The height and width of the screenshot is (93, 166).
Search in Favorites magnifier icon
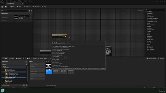tap(26, 61)
